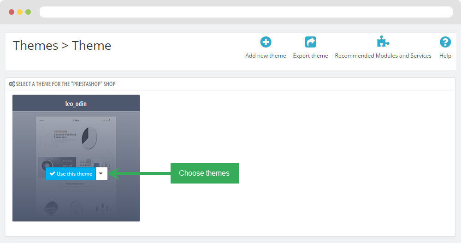Click the gears icon beside Select a theme
Viewport: 461px width, 243px height.
tap(12, 84)
